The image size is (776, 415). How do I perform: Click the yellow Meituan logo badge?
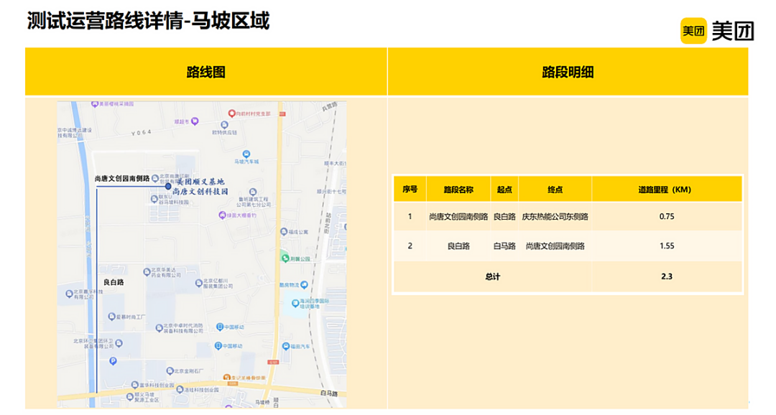693,31
